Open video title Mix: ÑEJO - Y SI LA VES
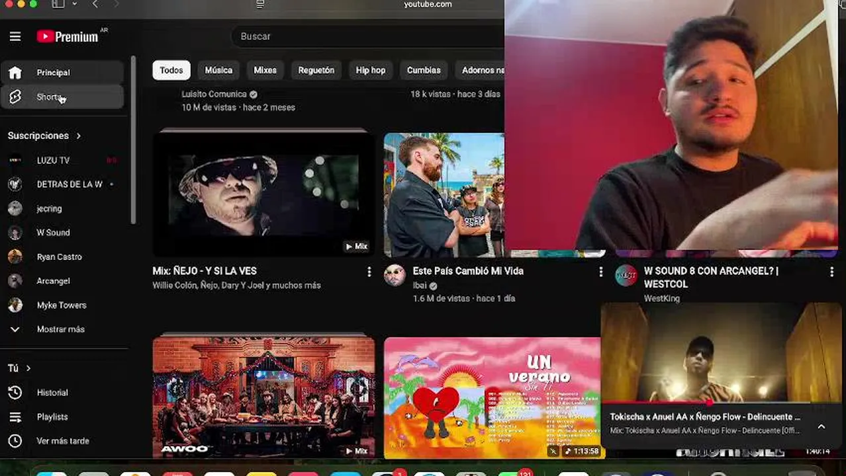The image size is (846, 476). point(205,271)
